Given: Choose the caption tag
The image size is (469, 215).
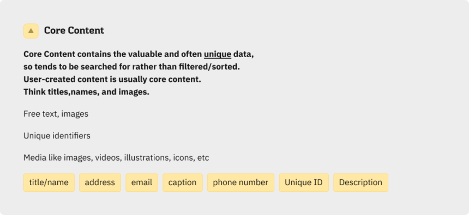Looking at the screenshot, I should pyautogui.click(x=183, y=182).
